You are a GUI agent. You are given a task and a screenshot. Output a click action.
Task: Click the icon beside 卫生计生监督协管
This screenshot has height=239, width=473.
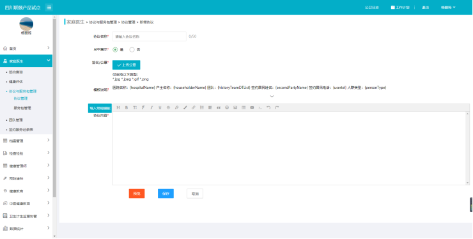tap(5, 216)
